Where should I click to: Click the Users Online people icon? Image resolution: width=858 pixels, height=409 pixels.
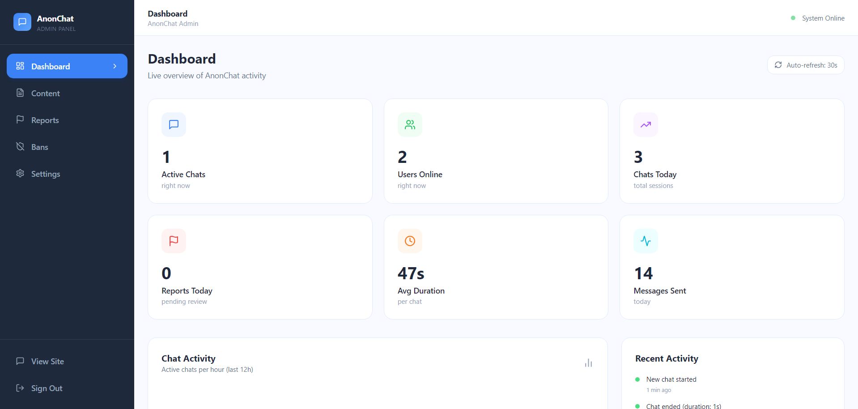pyautogui.click(x=410, y=124)
